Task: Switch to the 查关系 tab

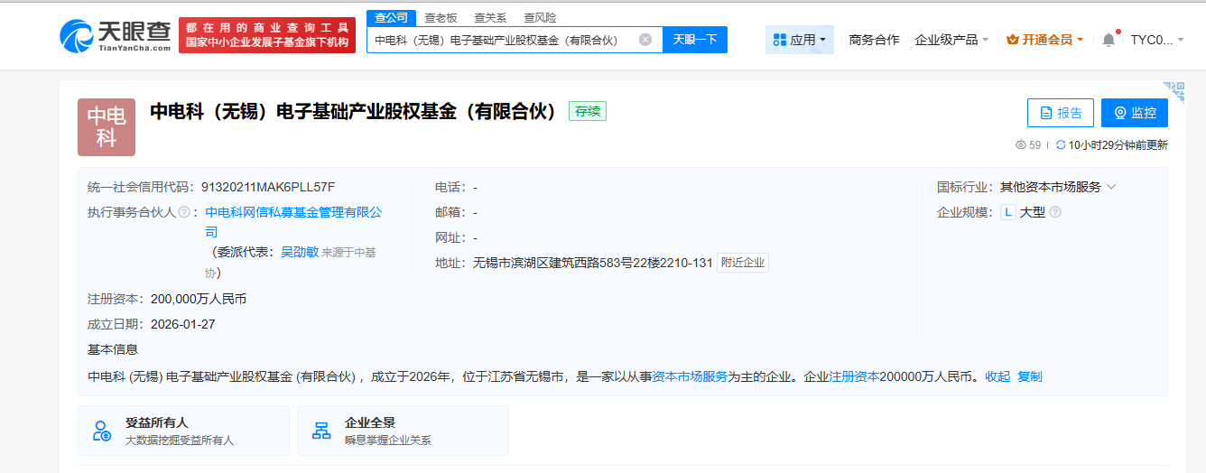Action: click(x=490, y=17)
